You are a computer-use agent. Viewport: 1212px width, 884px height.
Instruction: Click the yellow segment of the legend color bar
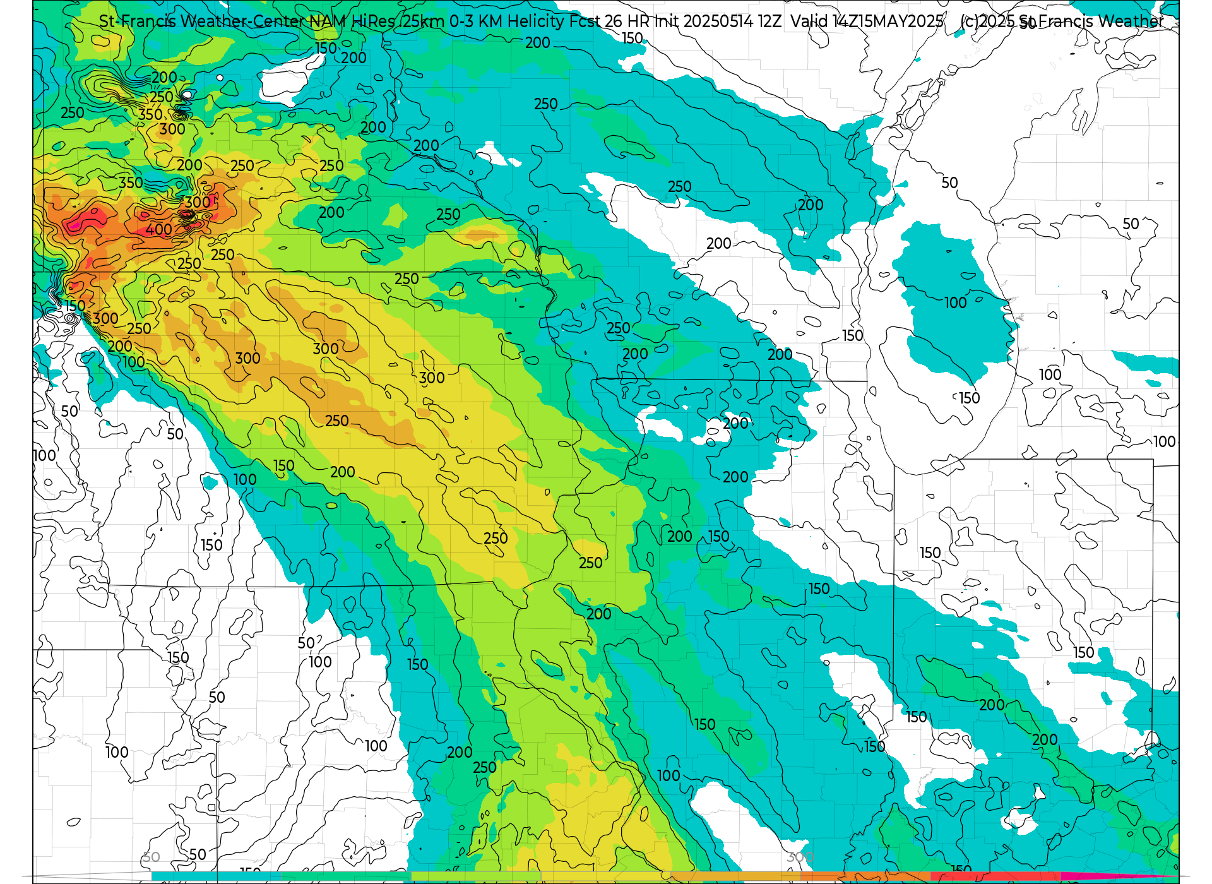[606, 876]
